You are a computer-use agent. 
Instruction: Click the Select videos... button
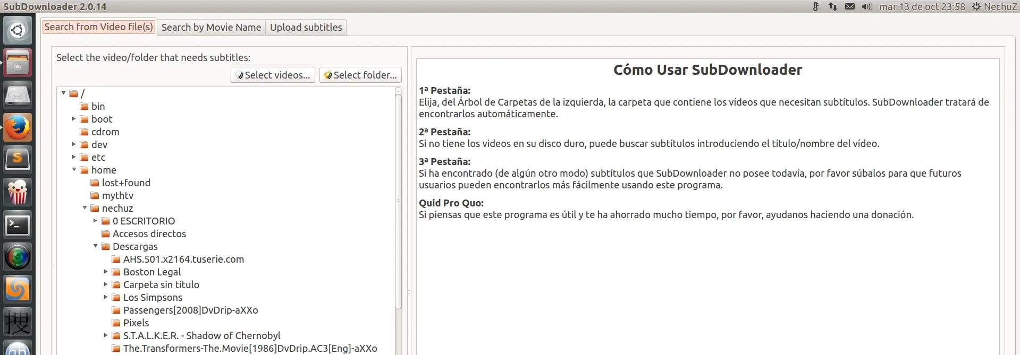click(273, 75)
